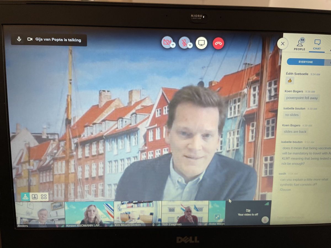The height and width of the screenshot is (248, 331).
Task: Click the thumbs-up reaction in chat
Action: (x=290, y=81)
